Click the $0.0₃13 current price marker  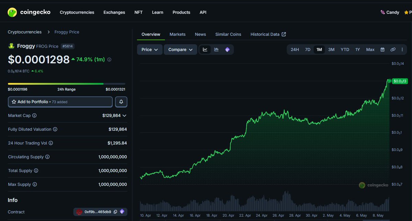coord(400,81)
